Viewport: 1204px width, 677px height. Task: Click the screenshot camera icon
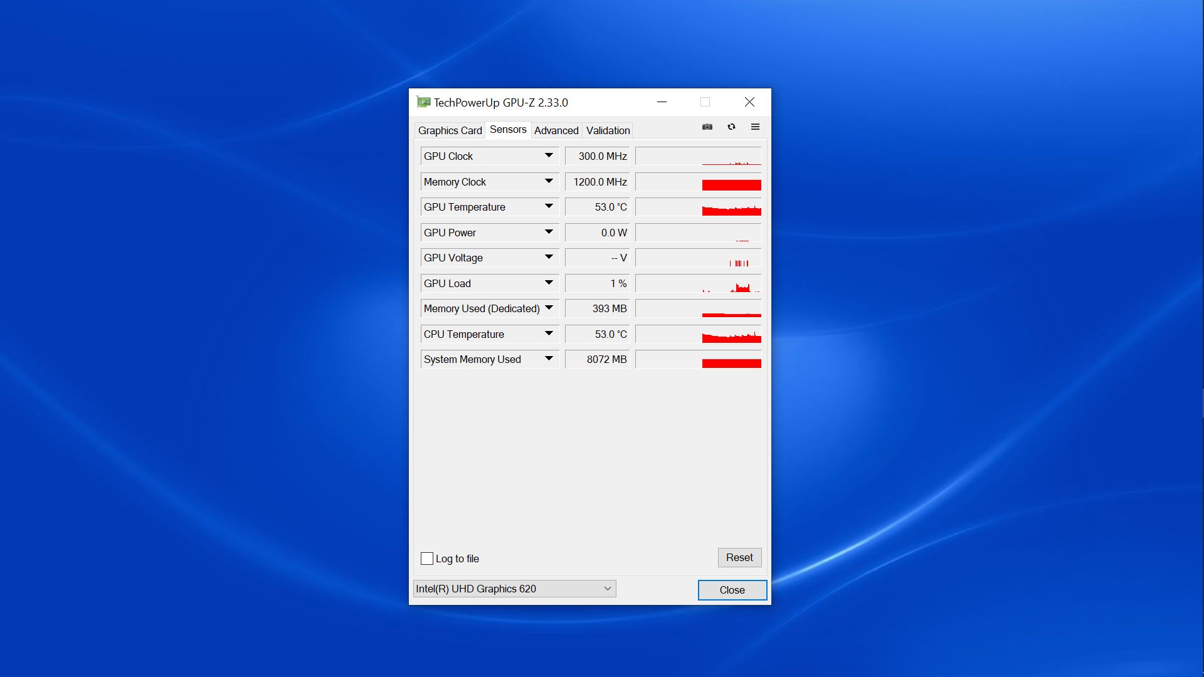click(x=707, y=127)
